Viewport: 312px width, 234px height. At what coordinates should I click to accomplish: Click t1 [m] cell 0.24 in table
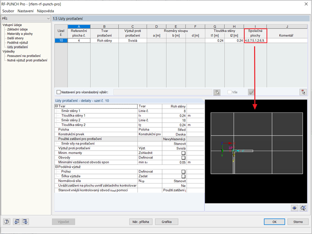(215, 41)
